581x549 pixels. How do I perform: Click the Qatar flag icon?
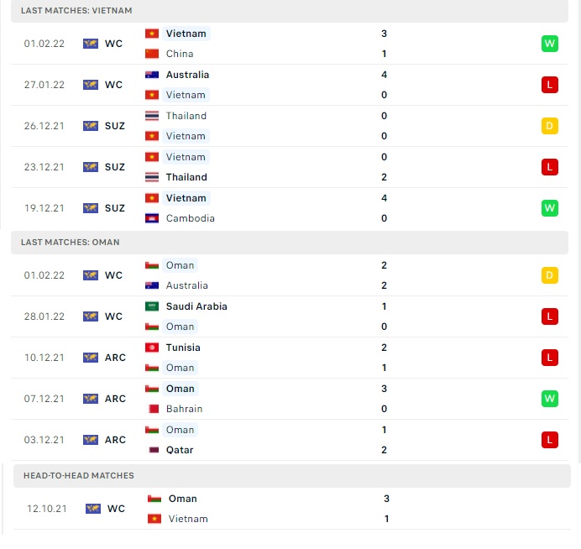[154, 450]
